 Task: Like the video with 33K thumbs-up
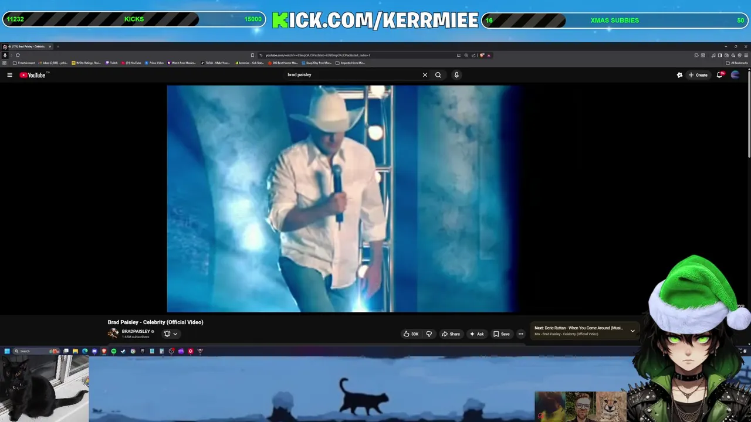point(411,334)
